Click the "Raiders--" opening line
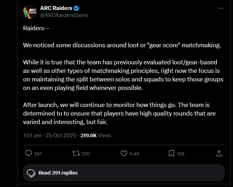 36,28
